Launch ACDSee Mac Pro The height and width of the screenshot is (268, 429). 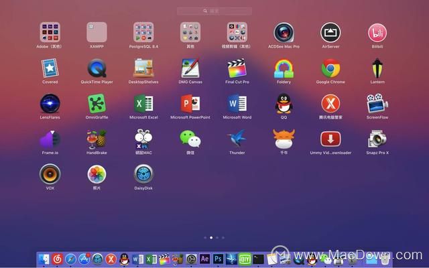[x=284, y=33]
